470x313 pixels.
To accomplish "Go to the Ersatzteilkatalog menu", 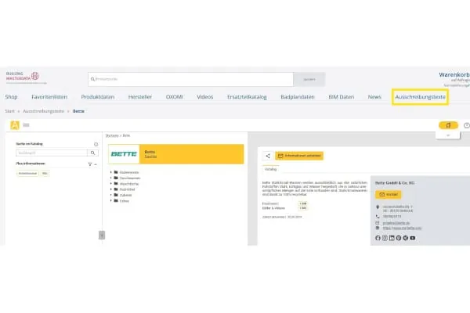I will pyautogui.click(x=247, y=97).
